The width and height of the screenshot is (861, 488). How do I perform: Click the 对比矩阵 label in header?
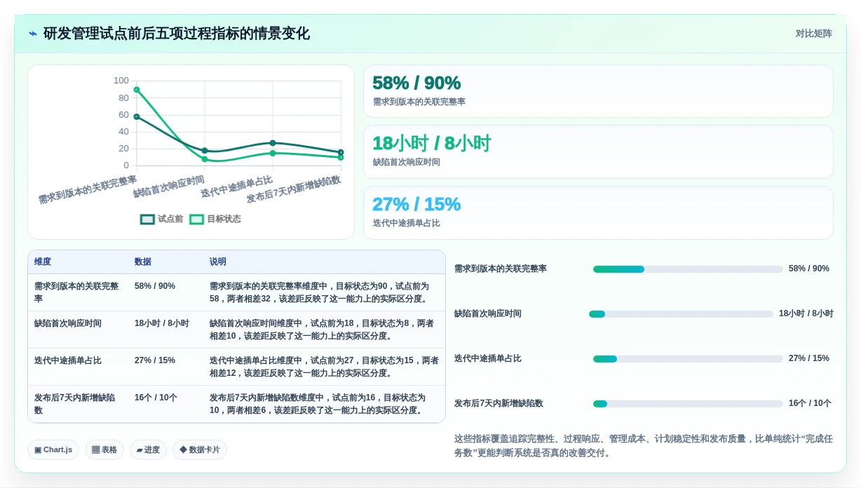pos(813,34)
